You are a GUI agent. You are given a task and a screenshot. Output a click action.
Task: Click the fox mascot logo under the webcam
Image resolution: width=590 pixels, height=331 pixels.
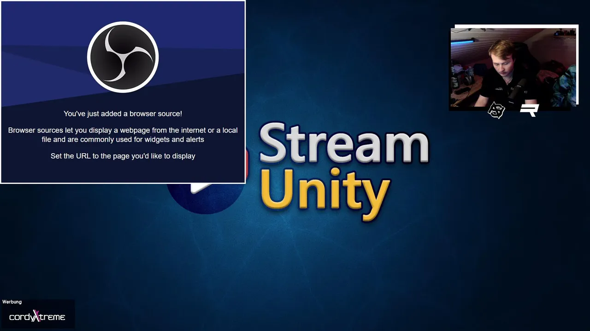[x=496, y=110]
